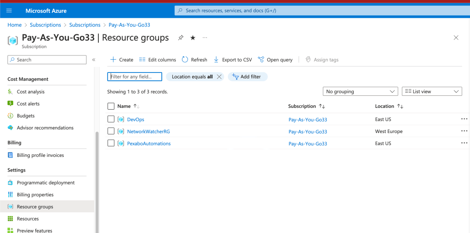Viewport: 470px width, 233px height.
Task: Select the PexaboAutomations row checkbox
Action: 111,143
